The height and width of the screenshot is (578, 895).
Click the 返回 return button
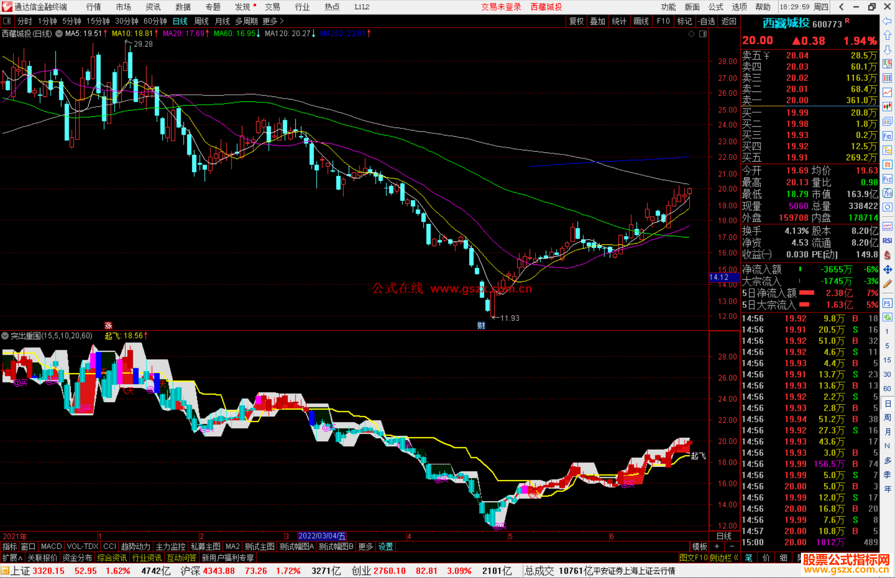[x=728, y=21]
